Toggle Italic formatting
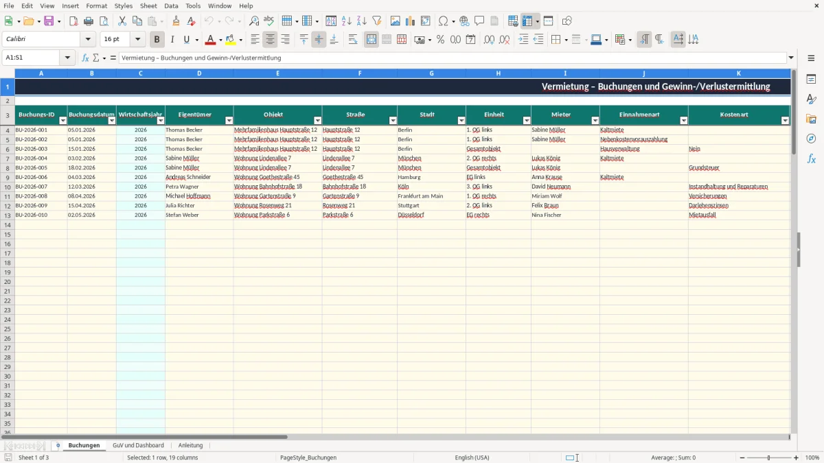 (x=172, y=40)
